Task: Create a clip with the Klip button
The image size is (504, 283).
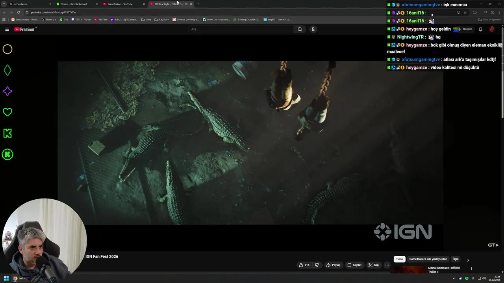Action: pyautogui.click(x=373, y=265)
